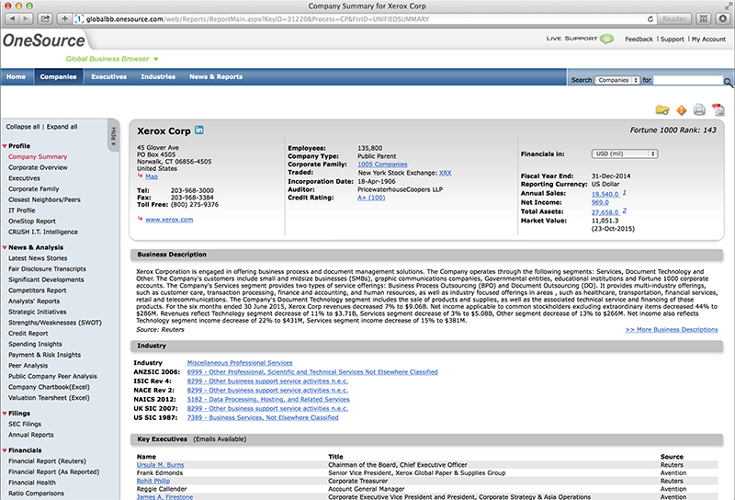Open the Map link under address
Screen dimensions: 735x500
coord(152,176)
